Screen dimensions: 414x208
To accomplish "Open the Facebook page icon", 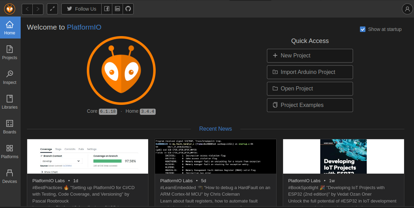I will coord(107,9).
